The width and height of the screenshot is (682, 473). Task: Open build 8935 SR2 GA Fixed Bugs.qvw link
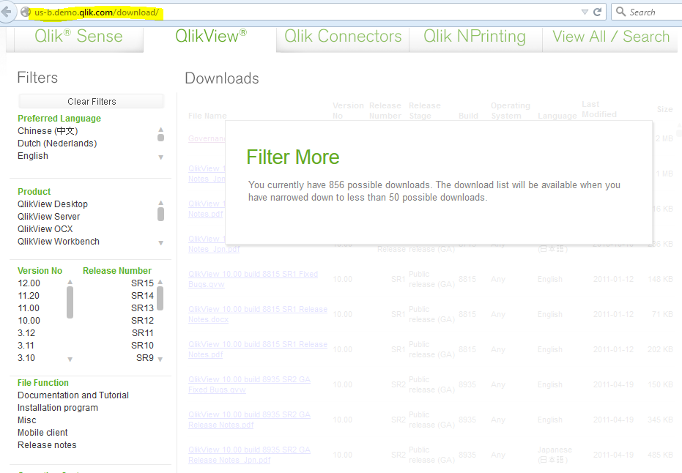click(249, 384)
